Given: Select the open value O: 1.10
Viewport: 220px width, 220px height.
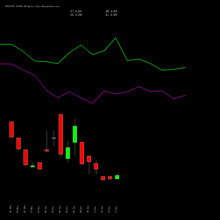Looking at the screenshot, I should (x=76, y=15).
